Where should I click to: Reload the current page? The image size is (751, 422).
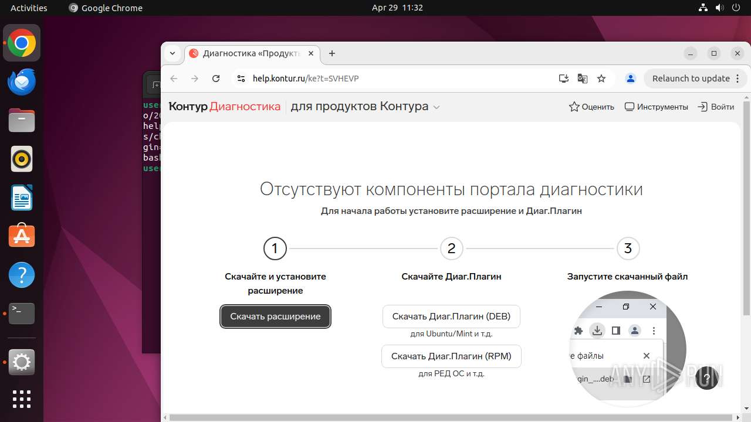(x=216, y=79)
